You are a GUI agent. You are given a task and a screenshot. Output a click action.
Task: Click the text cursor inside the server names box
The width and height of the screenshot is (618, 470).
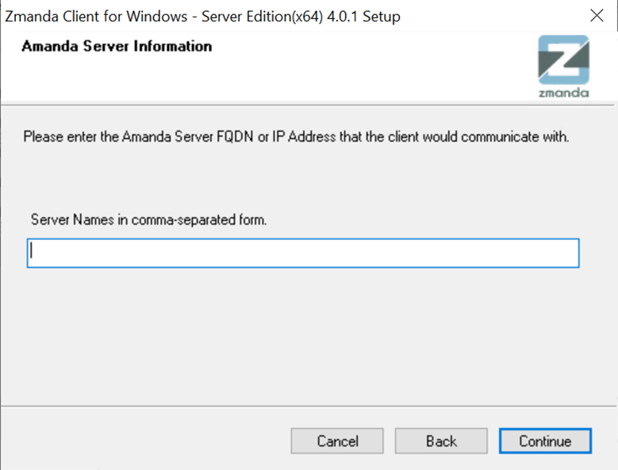32,250
